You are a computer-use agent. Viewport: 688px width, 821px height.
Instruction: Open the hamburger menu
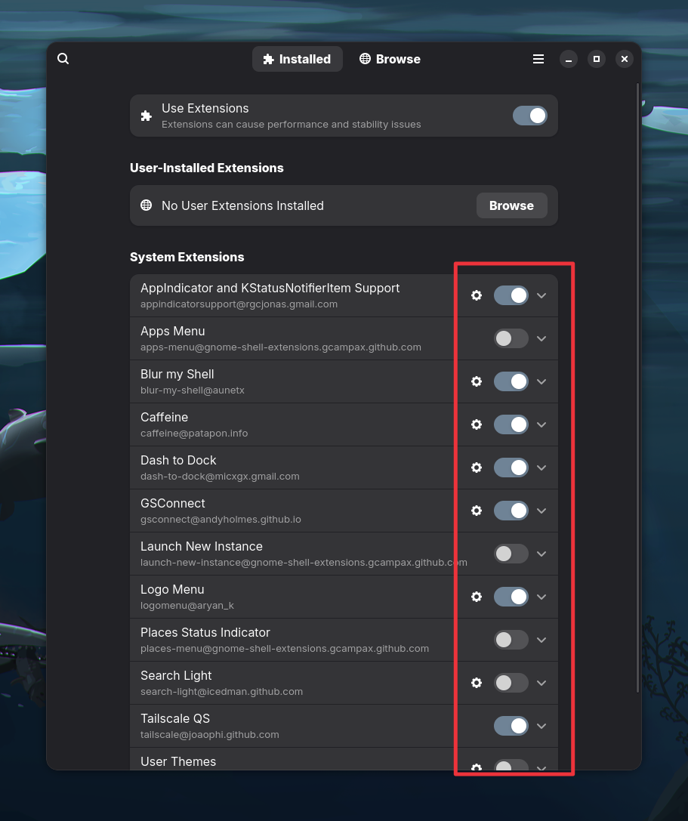pos(538,58)
